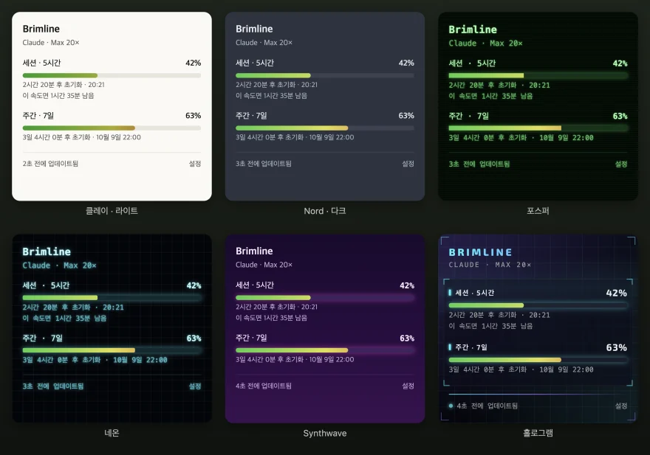
Task: Click the Brimline title in the 포스퍼 card
Action: pyautogui.click(x=473, y=29)
